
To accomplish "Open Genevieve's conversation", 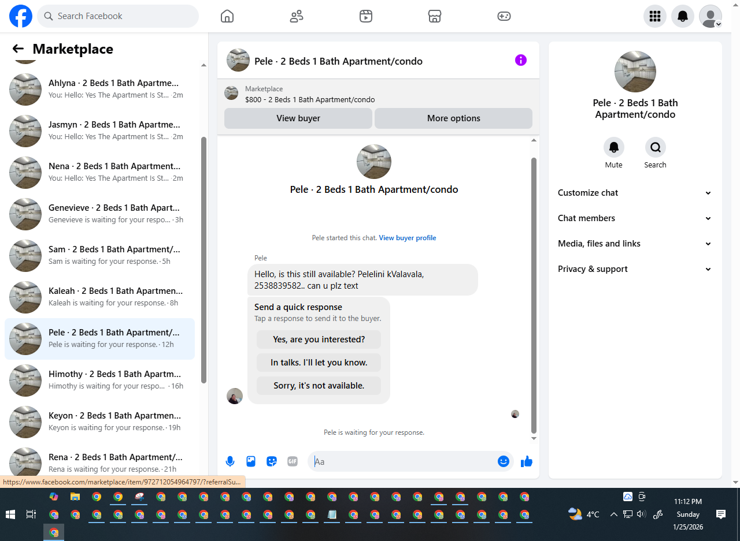I will pyautogui.click(x=99, y=214).
